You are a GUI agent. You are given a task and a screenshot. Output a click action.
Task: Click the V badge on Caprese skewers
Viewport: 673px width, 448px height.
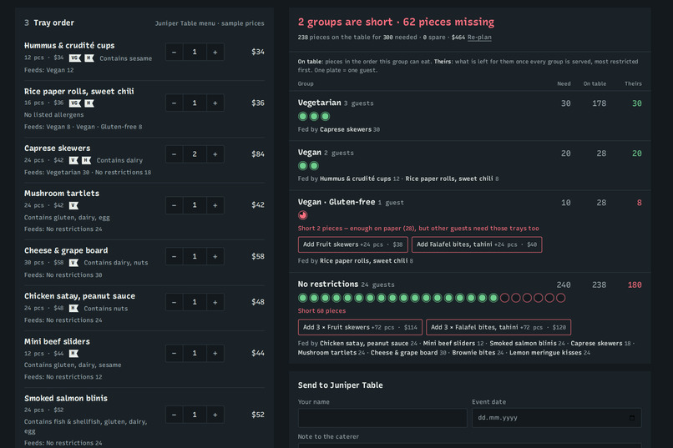73,160
